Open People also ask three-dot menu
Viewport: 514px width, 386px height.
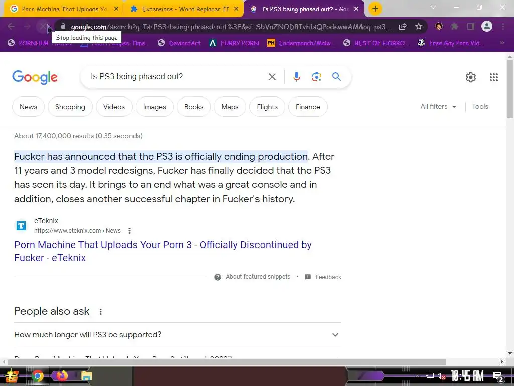point(101,312)
